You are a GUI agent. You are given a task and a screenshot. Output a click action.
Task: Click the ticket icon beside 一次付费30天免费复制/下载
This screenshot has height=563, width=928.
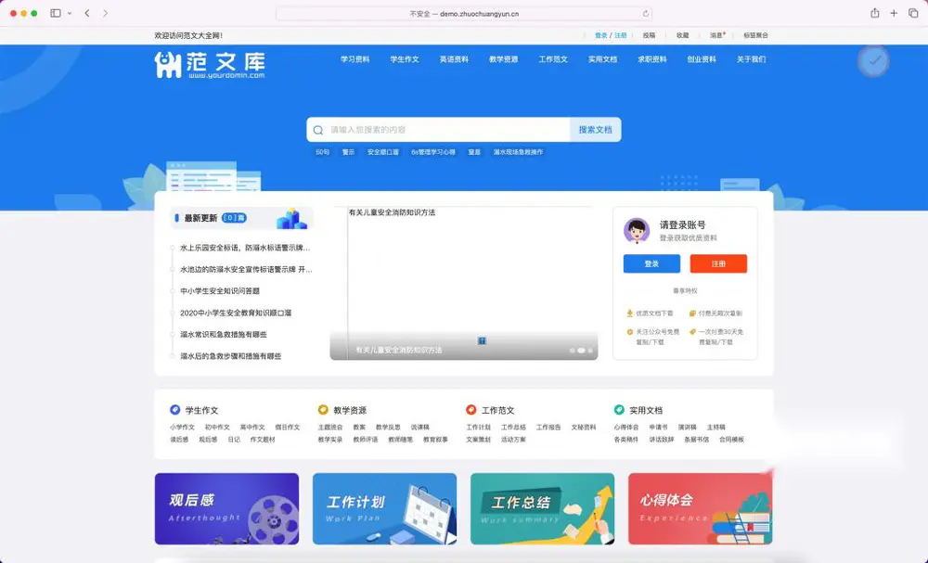click(x=692, y=332)
